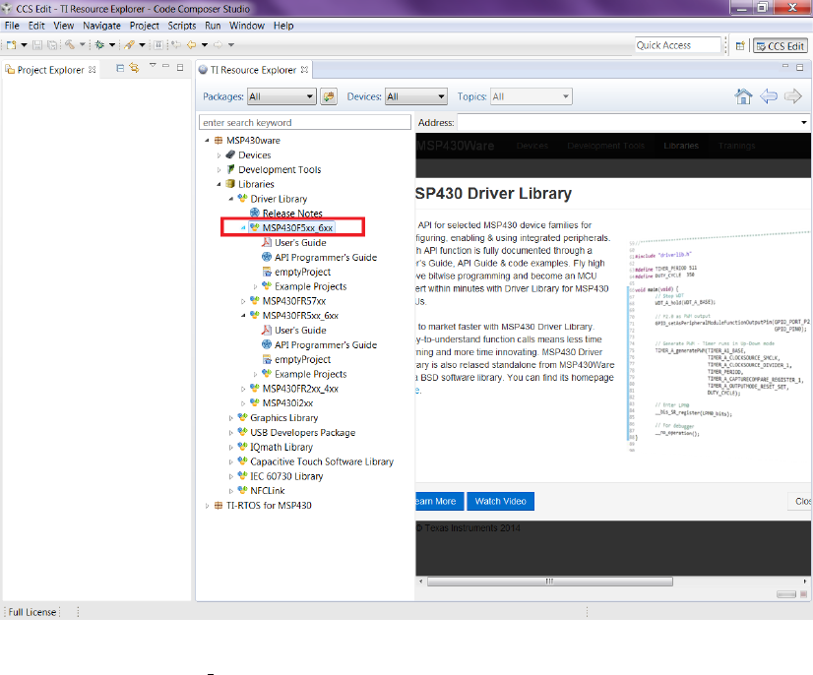Click the Learn More button

pos(439,501)
